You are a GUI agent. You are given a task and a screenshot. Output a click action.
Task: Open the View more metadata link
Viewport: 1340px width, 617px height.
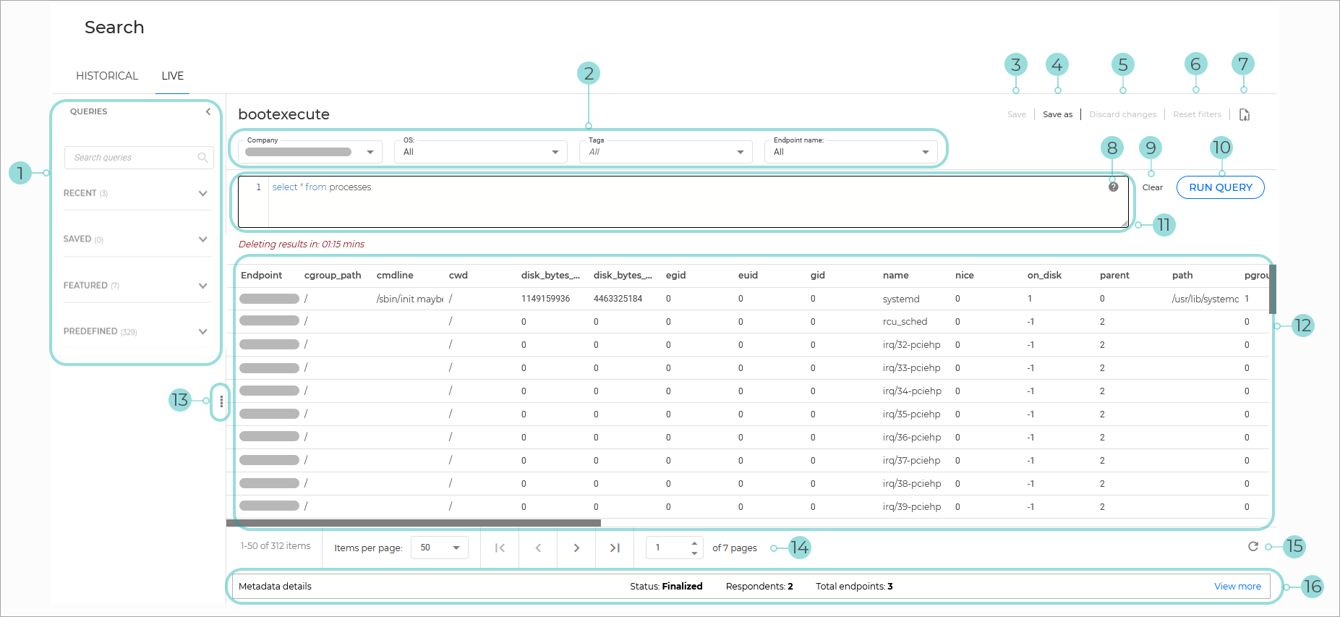tap(1237, 586)
